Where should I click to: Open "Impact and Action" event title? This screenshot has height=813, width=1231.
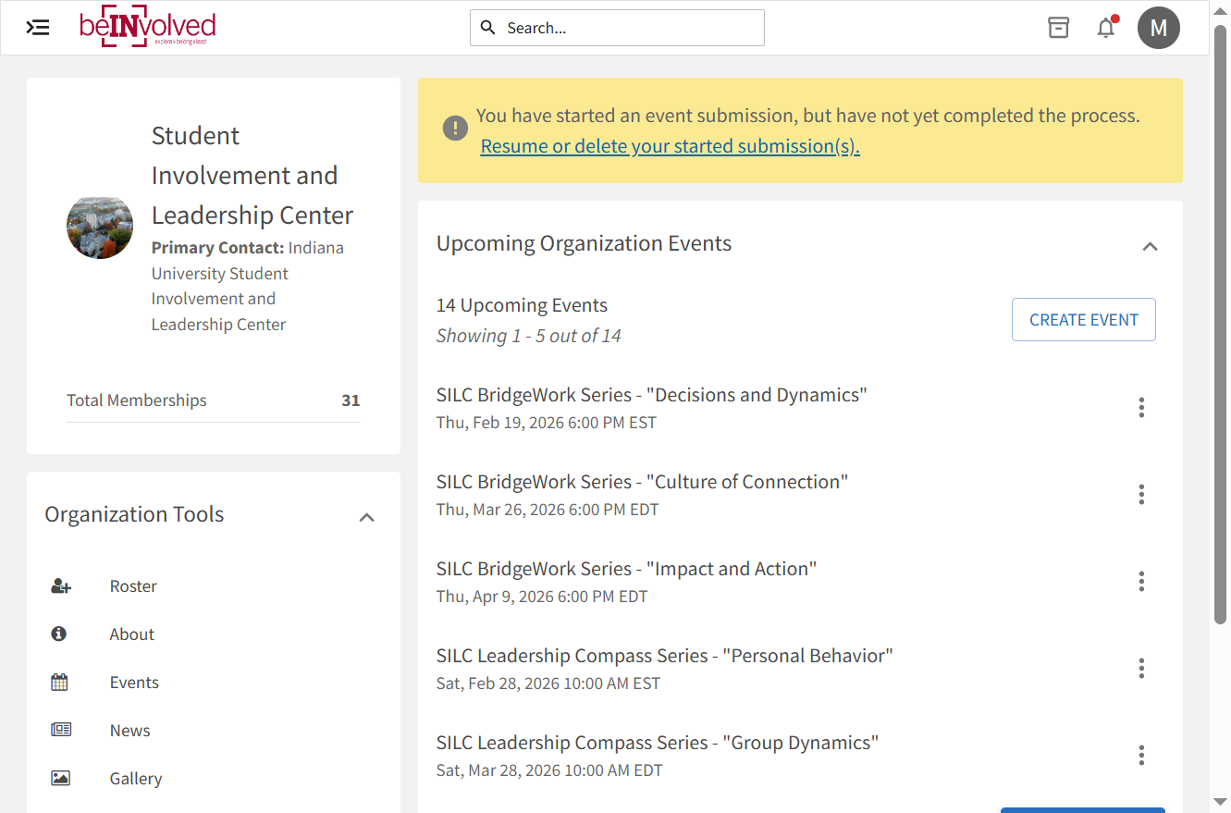pyautogui.click(x=627, y=569)
